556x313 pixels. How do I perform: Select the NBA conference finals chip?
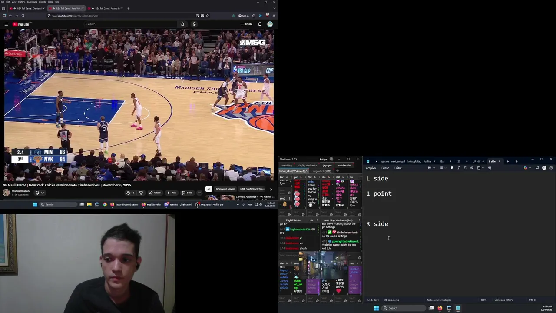(252, 189)
